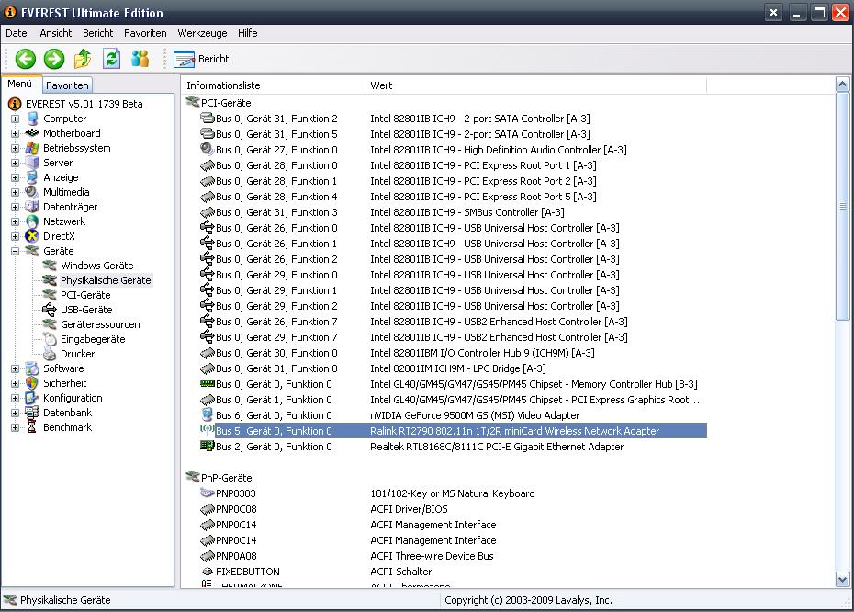Screen dimensions: 854x612
Task: Click the network card icon of Bus 2 row
Action: pos(207,446)
